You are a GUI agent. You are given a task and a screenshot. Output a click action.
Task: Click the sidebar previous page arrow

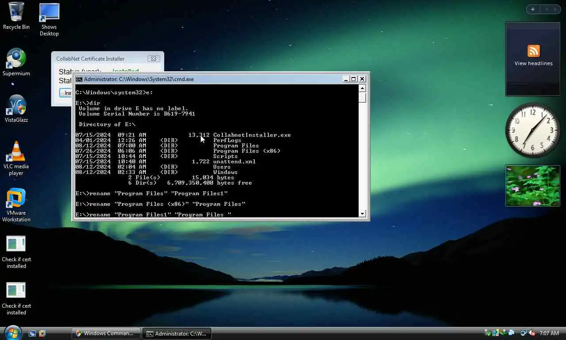point(546,9)
